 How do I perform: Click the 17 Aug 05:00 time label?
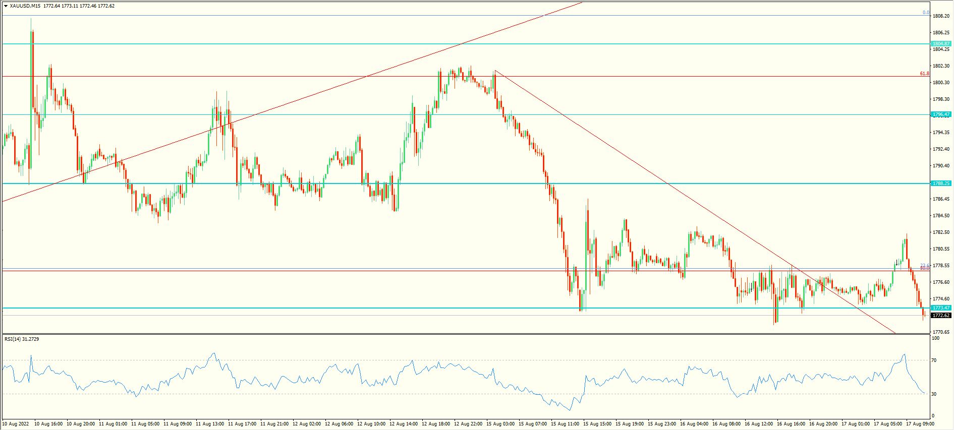[x=888, y=424]
